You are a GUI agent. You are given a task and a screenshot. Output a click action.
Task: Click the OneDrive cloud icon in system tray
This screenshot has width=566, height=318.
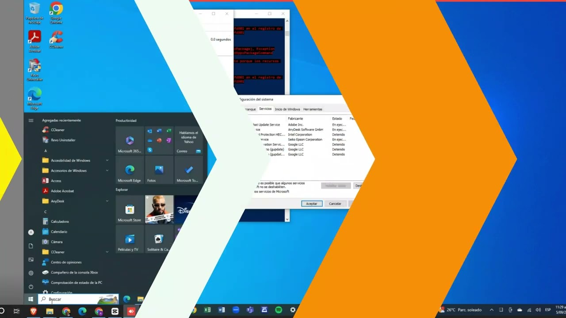pyautogui.click(x=520, y=310)
